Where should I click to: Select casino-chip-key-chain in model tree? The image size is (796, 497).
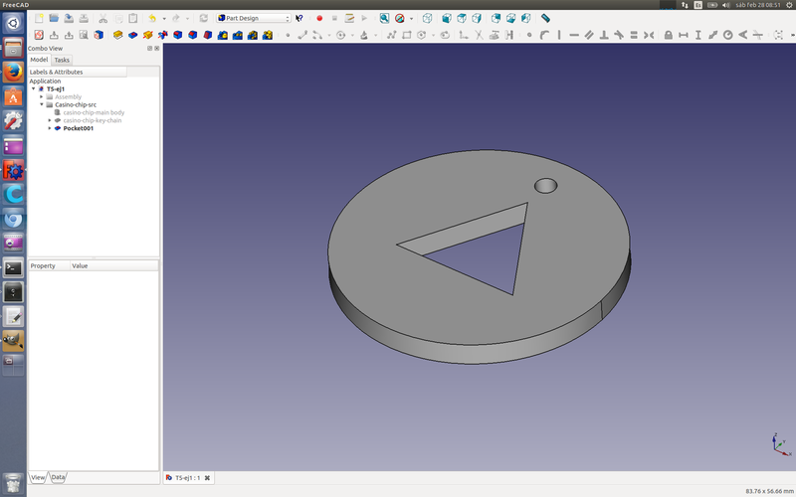92,120
